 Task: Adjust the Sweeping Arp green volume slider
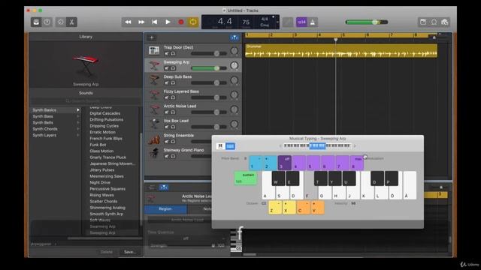(x=209, y=68)
